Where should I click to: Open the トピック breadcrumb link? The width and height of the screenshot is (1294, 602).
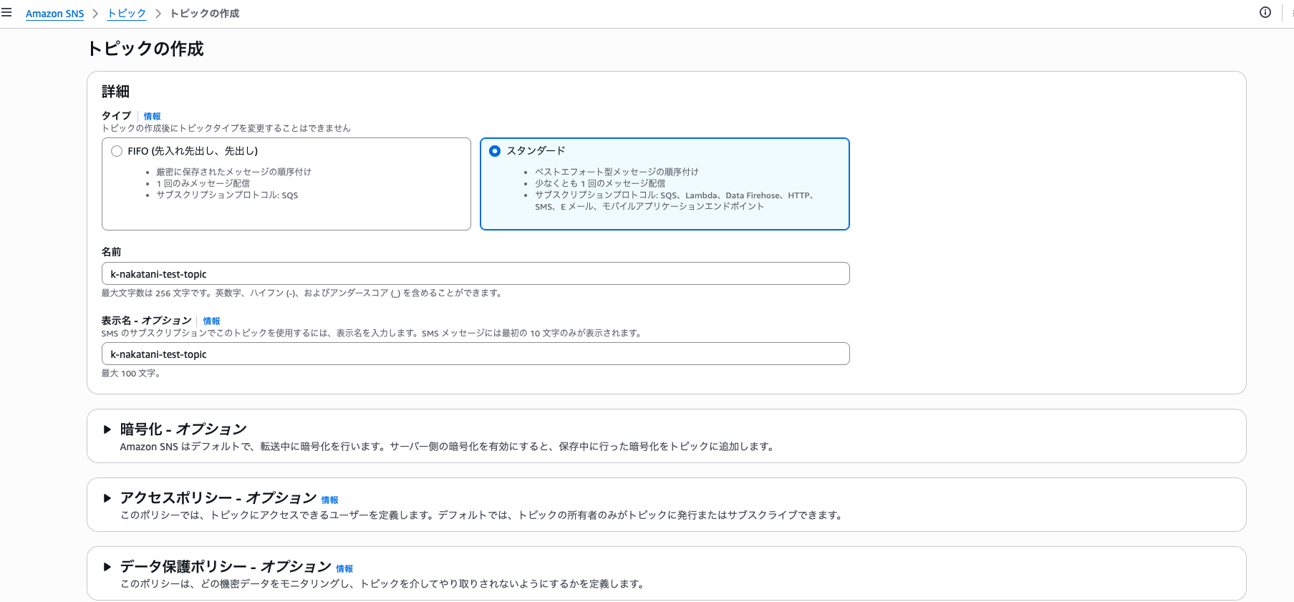pyautogui.click(x=127, y=14)
